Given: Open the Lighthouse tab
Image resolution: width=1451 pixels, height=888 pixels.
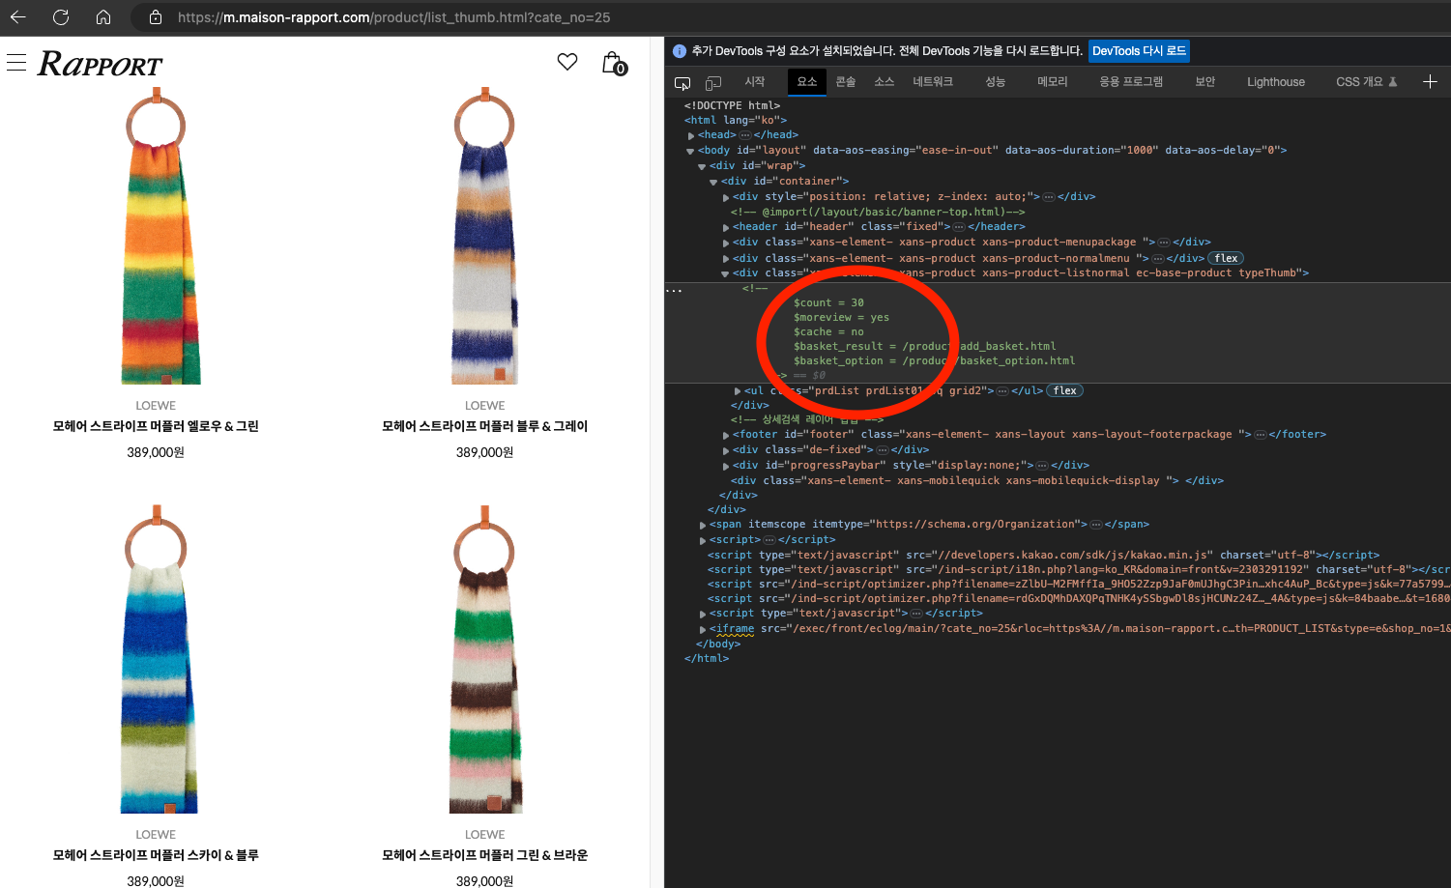Looking at the screenshot, I should [1276, 82].
